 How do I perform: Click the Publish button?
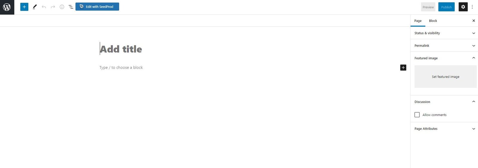[x=446, y=7]
